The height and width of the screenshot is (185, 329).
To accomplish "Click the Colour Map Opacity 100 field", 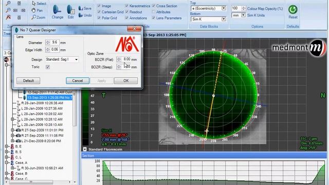I will coord(236,8).
